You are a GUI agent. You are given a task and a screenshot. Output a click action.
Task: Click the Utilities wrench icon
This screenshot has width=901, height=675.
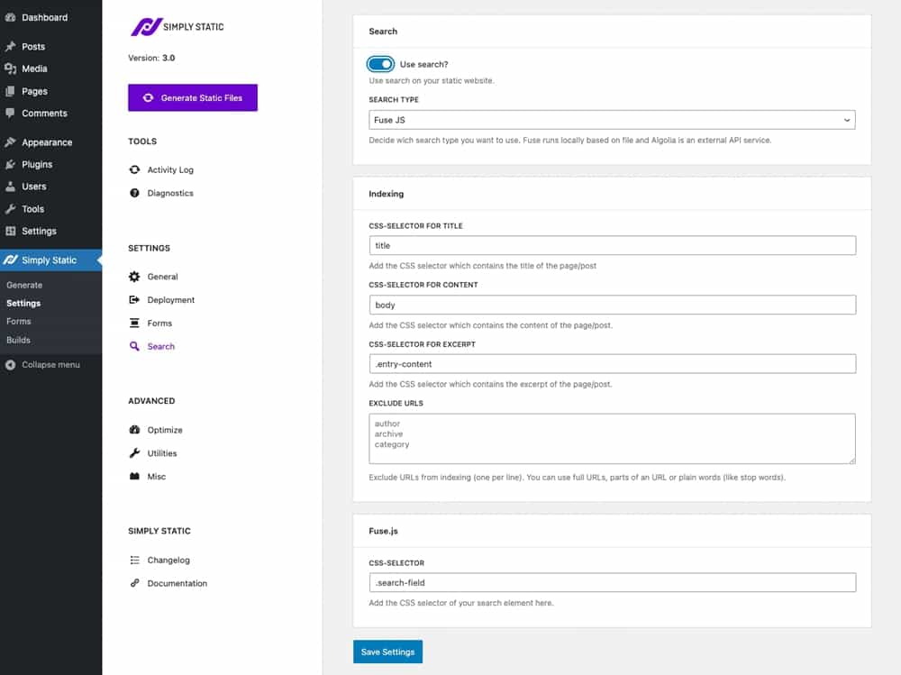[x=134, y=453]
